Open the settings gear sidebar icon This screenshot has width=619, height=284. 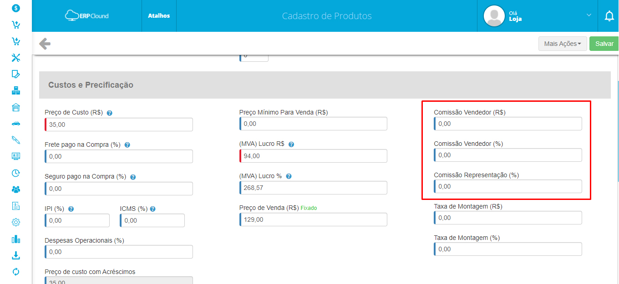tap(16, 222)
